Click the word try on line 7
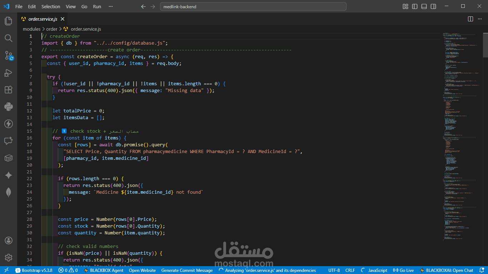488x274 pixels. (51, 77)
